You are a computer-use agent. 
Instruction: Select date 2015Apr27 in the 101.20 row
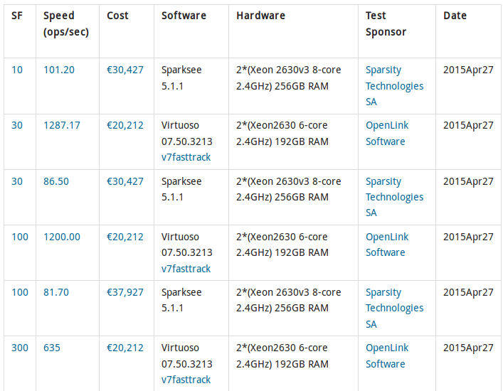click(468, 70)
